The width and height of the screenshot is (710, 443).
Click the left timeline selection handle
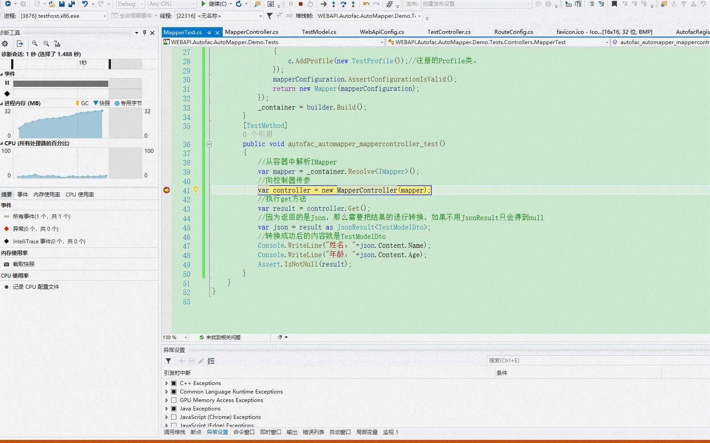tap(12, 64)
